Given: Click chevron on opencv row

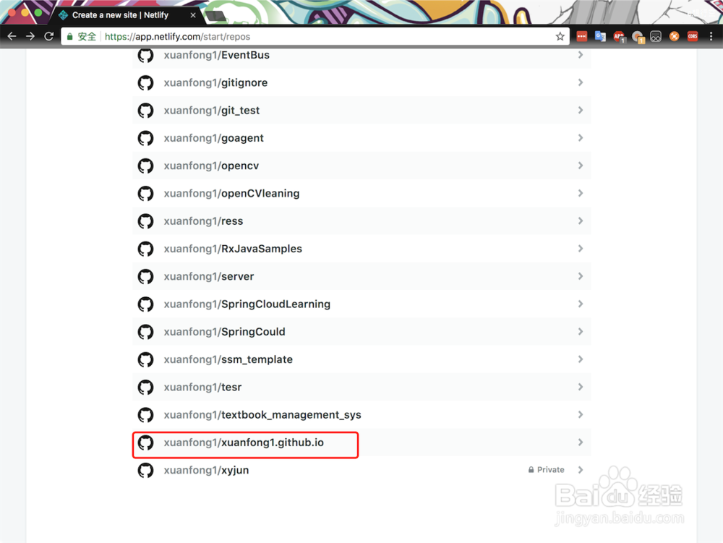Looking at the screenshot, I should pyautogui.click(x=581, y=166).
